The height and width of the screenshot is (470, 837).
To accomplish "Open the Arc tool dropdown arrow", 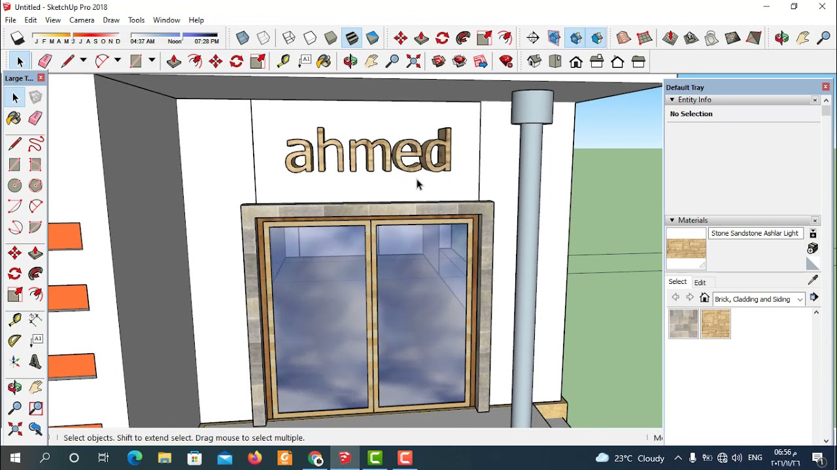I will pos(118,61).
